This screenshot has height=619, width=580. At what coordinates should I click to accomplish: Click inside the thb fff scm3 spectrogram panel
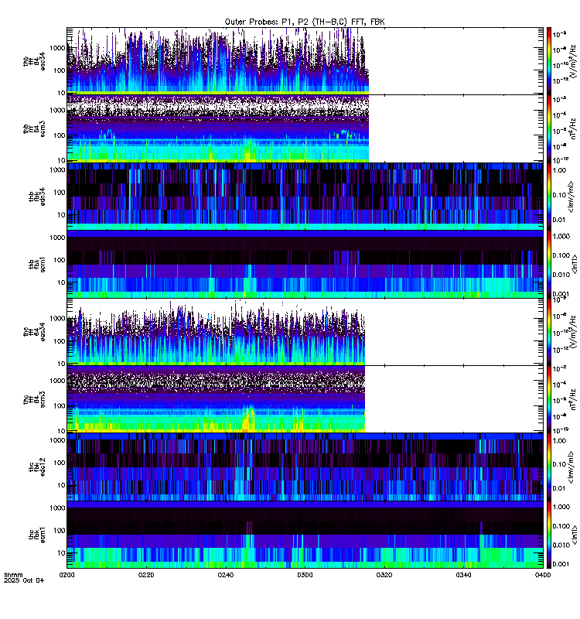click(305, 128)
